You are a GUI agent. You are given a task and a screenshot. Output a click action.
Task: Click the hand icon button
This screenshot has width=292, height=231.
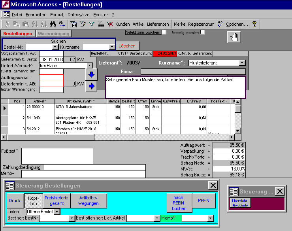click(x=234, y=37)
